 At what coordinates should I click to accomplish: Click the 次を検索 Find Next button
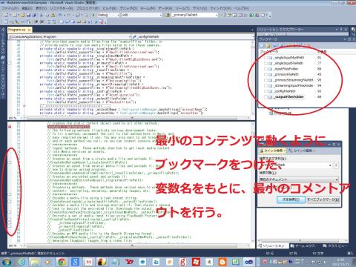(291, 200)
